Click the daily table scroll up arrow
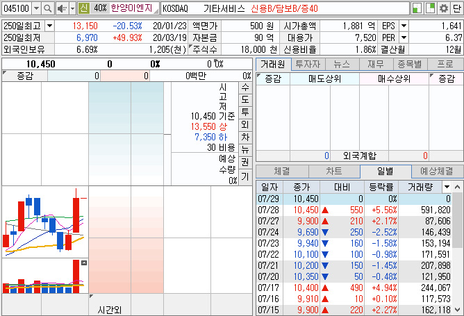The image size is (464, 316). [x=458, y=187]
